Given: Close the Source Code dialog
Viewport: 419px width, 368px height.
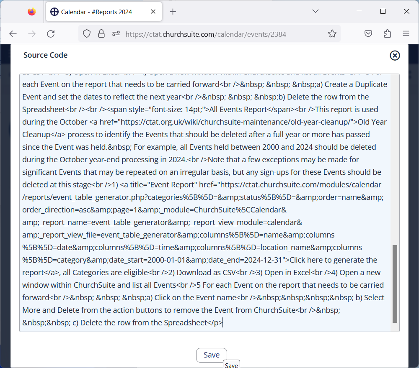Looking at the screenshot, I should (395, 56).
